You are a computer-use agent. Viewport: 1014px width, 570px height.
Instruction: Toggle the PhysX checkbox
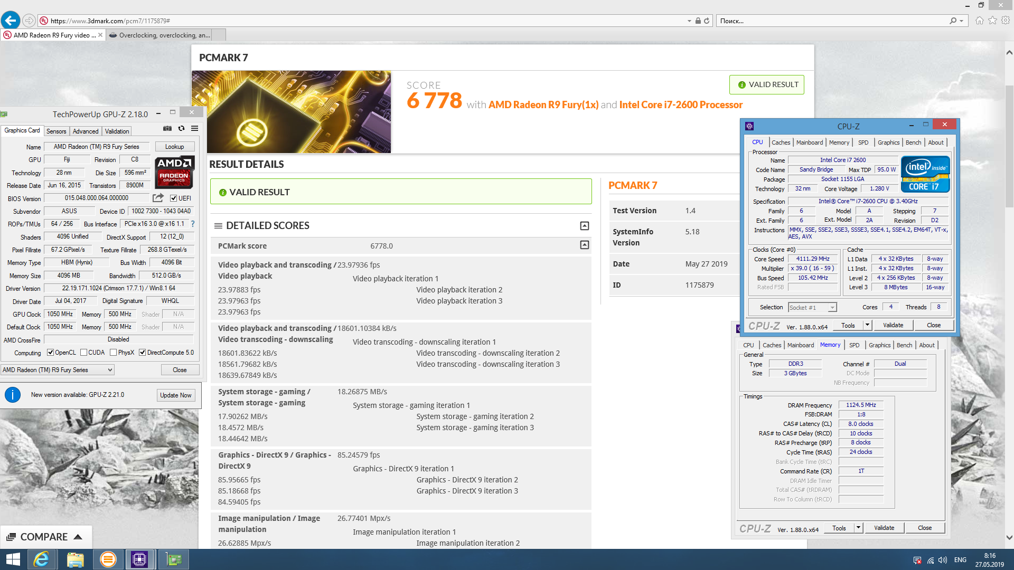(113, 353)
